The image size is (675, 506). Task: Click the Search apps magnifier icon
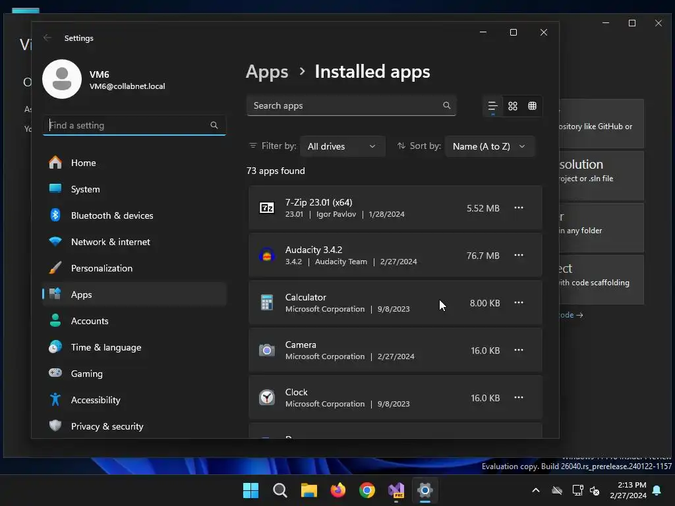point(447,105)
